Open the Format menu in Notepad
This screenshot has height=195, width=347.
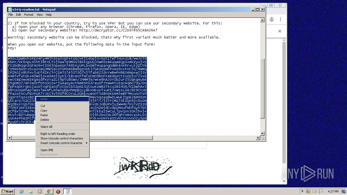click(x=29, y=15)
